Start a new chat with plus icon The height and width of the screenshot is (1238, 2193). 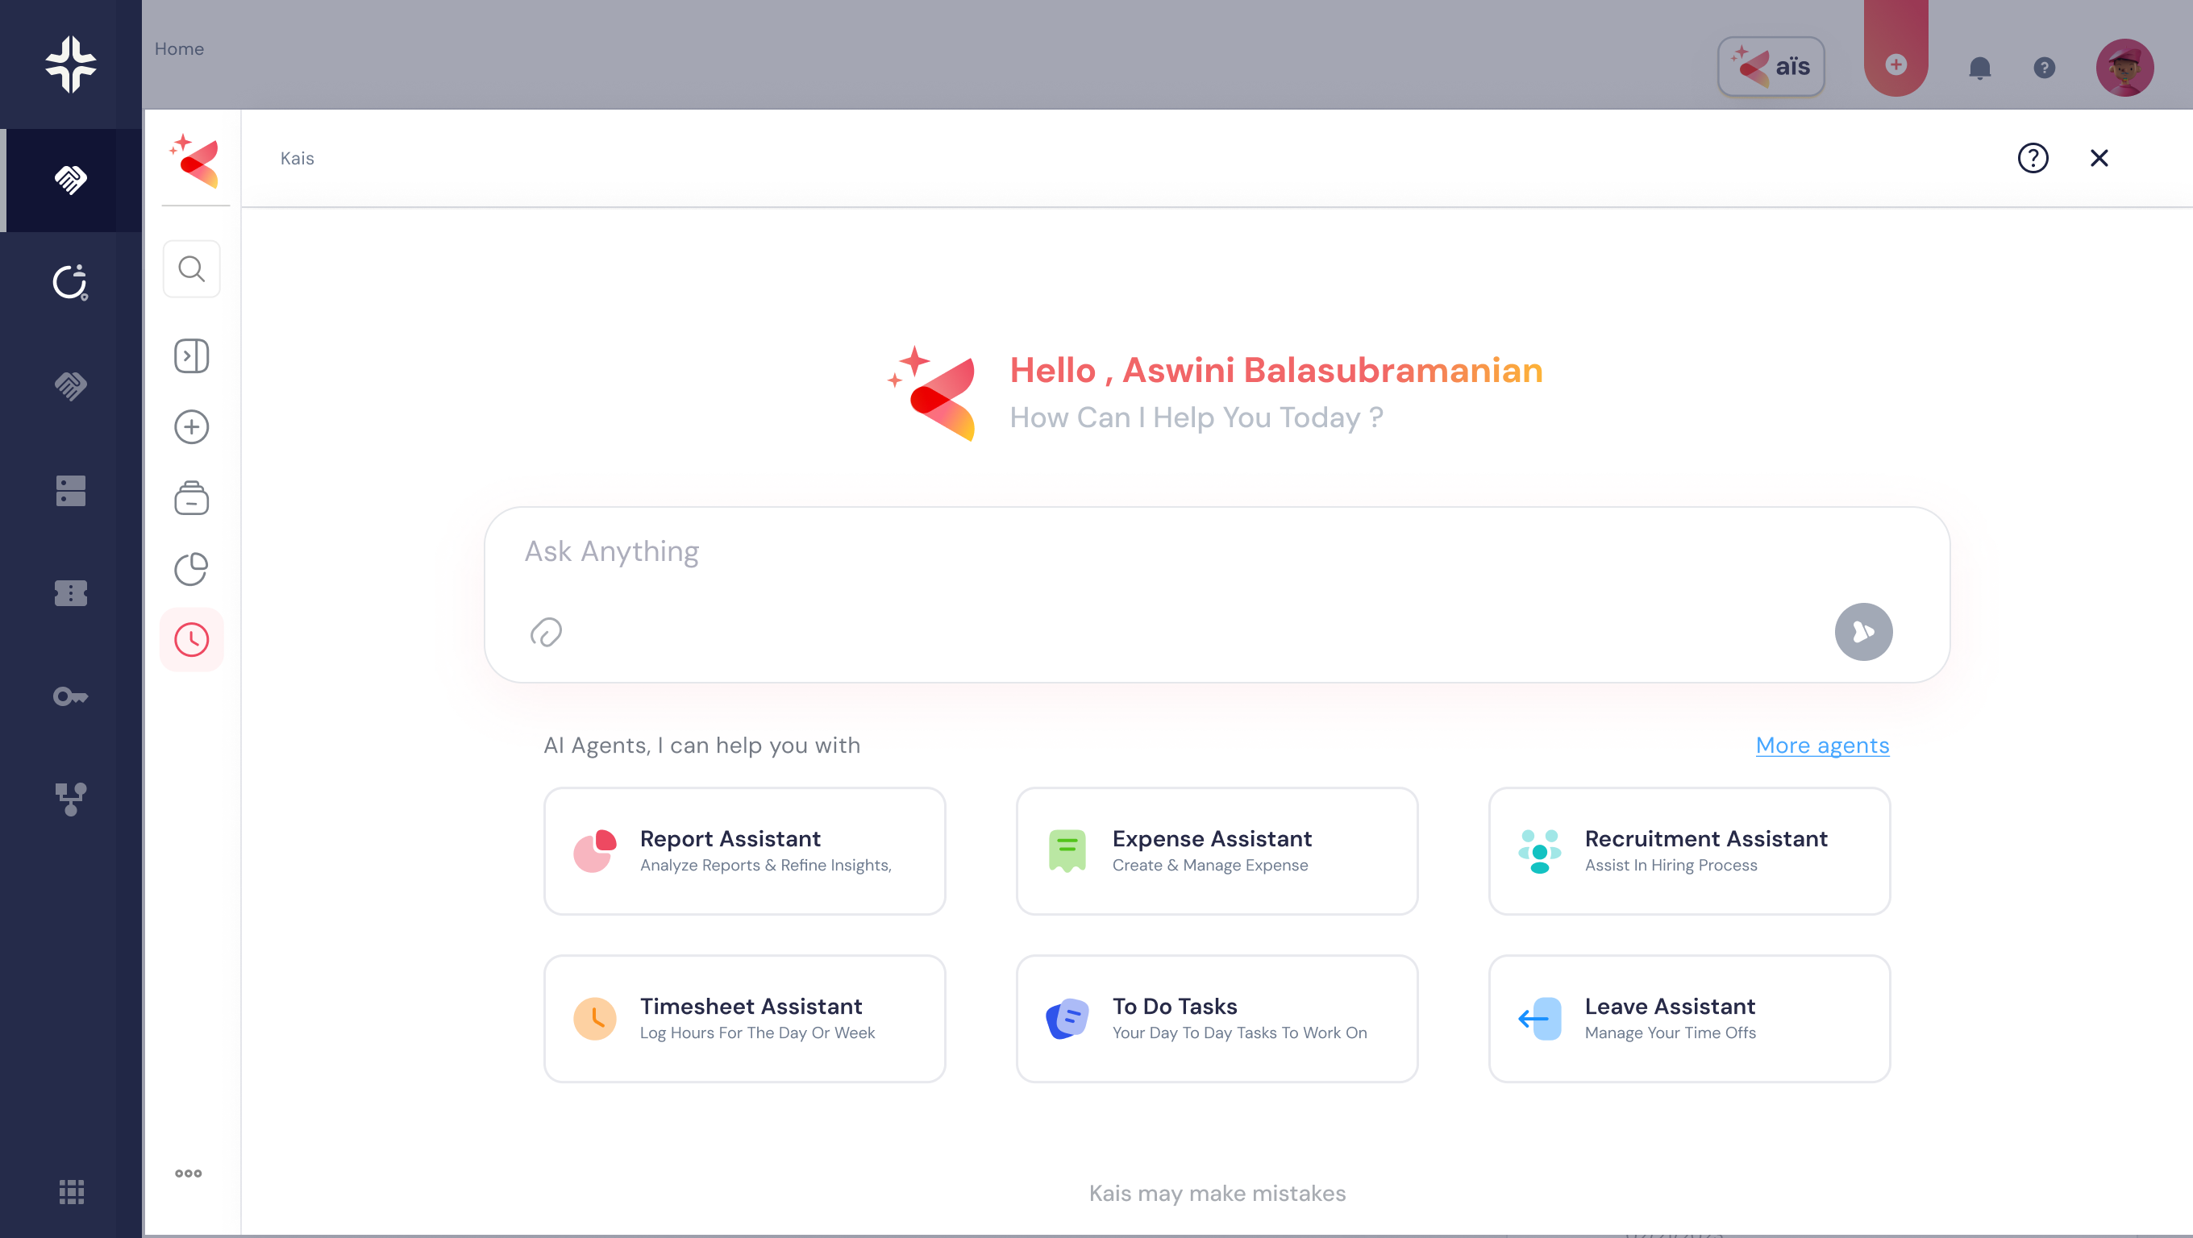(x=192, y=427)
